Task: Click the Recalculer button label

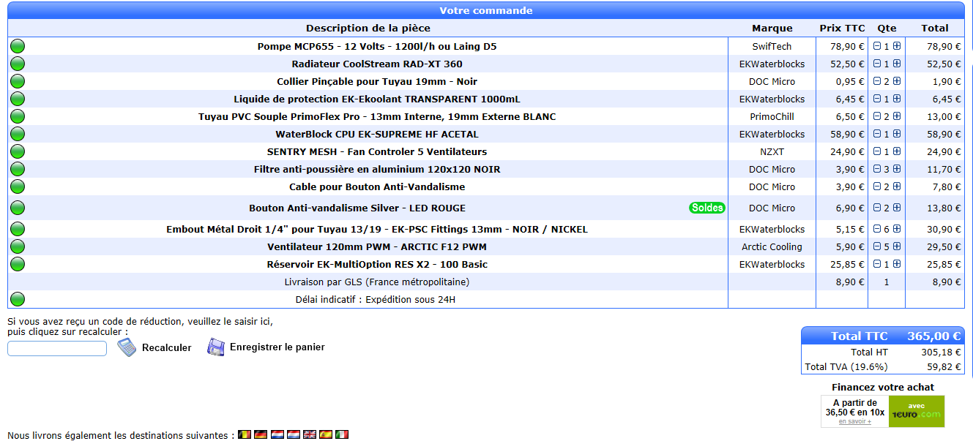Action: point(166,348)
